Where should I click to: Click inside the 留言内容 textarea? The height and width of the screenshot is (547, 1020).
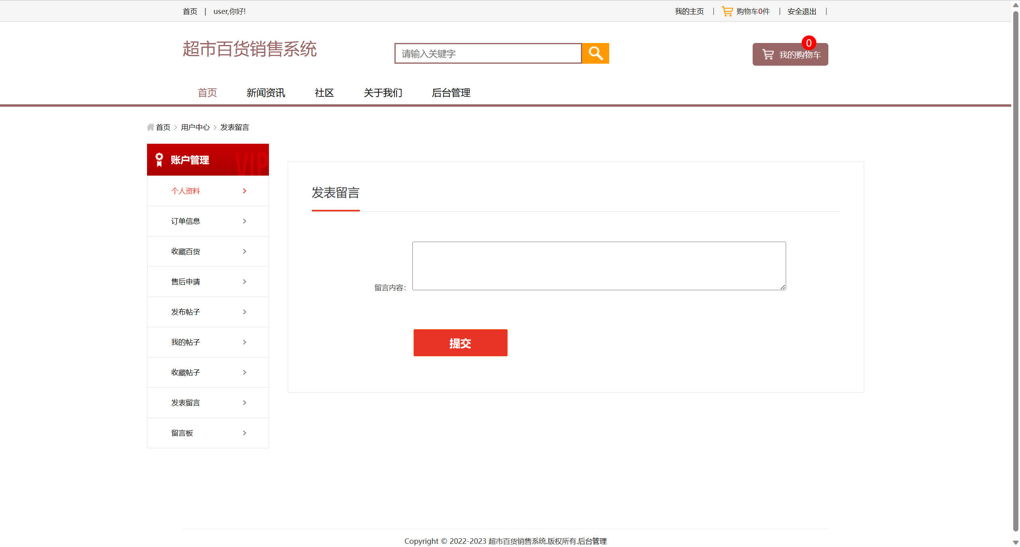(598, 266)
